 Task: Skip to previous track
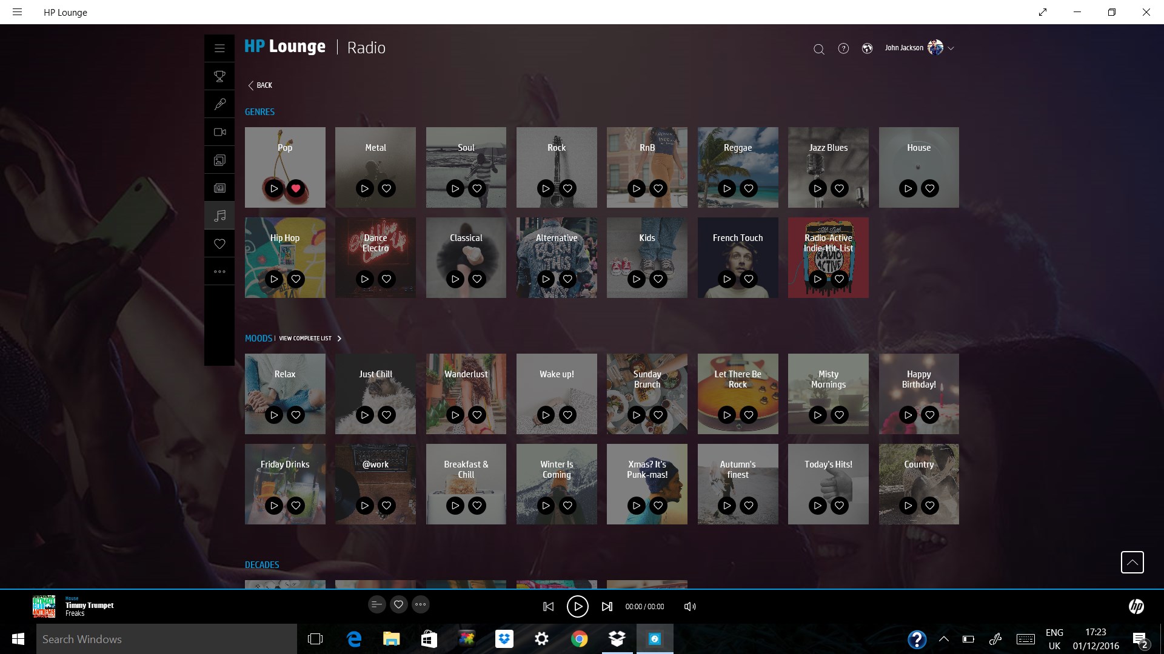coord(548,607)
